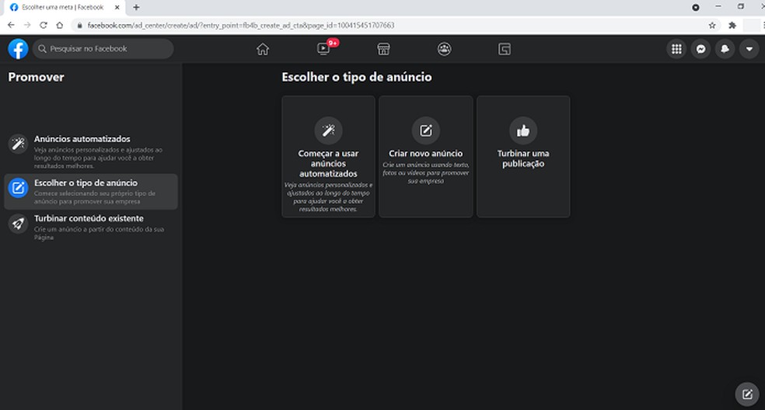Open the Marketplace storefront icon
The height and width of the screenshot is (410, 765).
click(383, 49)
